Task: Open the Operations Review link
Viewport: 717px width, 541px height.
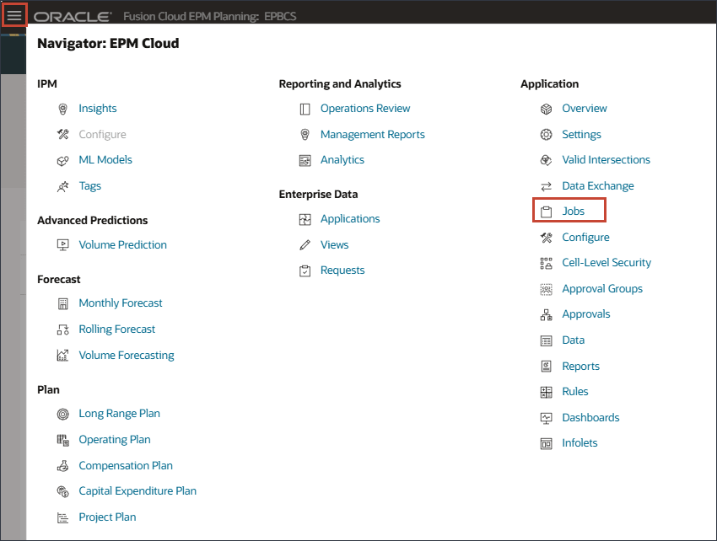Action: click(365, 109)
